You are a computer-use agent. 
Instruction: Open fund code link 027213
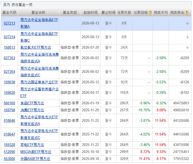[x=9, y=23]
